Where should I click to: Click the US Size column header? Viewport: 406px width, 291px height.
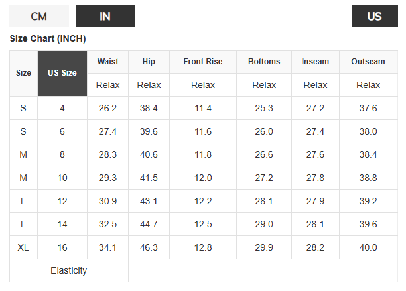[62, 73]
